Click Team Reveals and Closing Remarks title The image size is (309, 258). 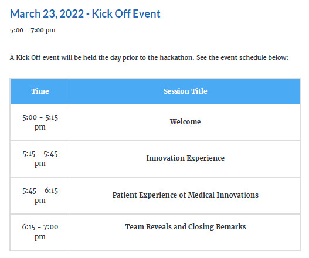[x=185, y=227]
